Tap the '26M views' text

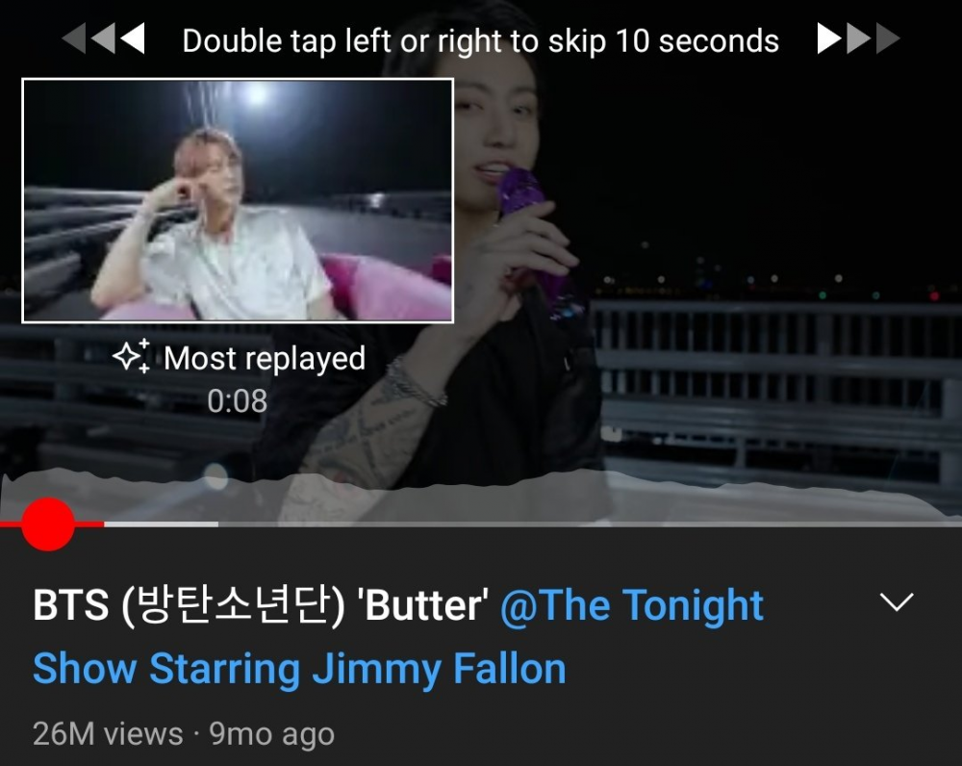pos(108,733)
